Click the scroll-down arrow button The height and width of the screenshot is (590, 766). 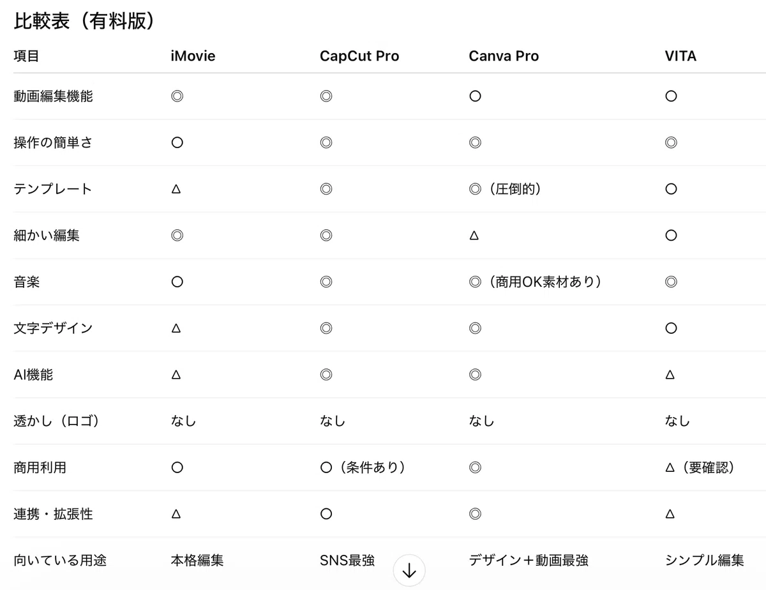click(x=409, y=571)
